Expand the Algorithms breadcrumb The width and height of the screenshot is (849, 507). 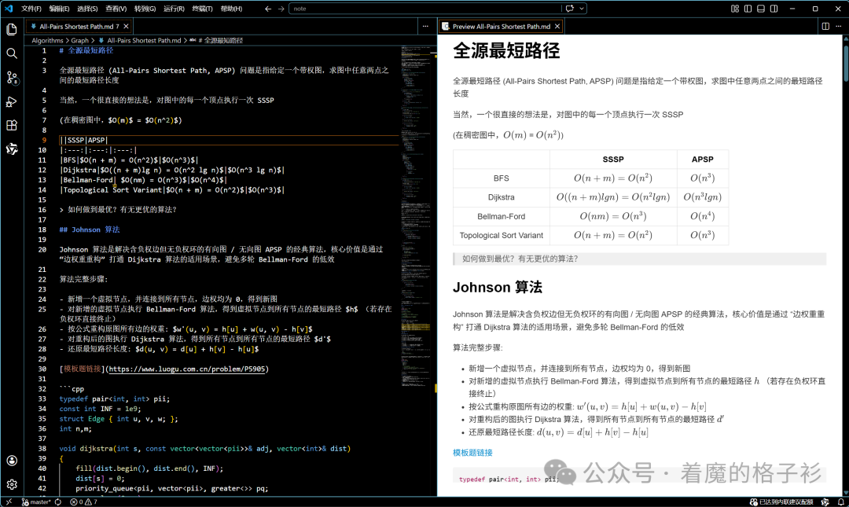tap(47, 41)
